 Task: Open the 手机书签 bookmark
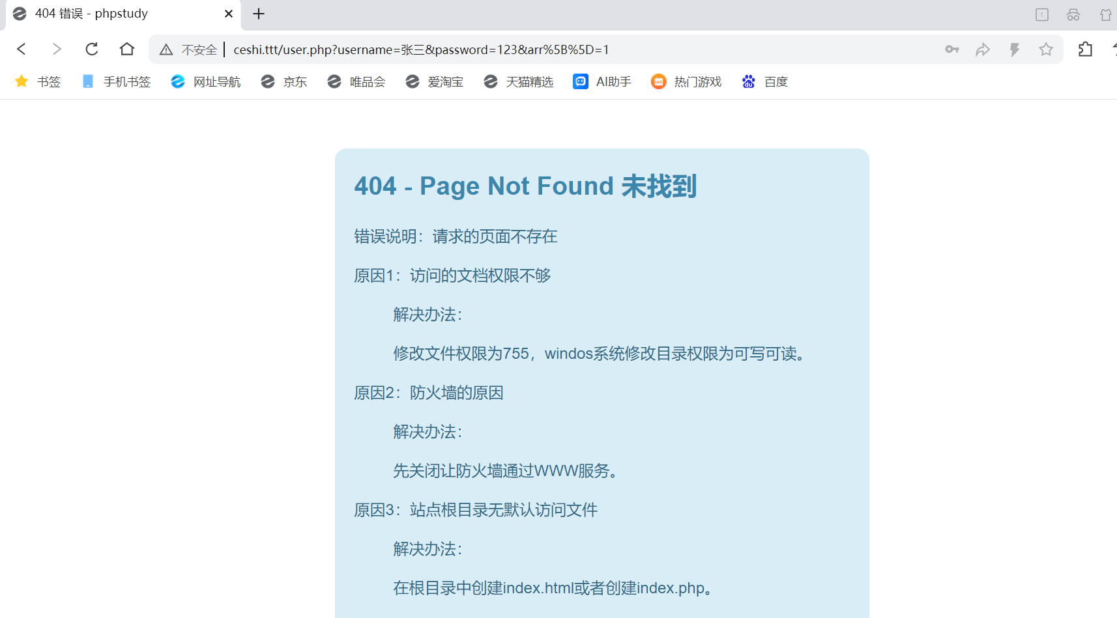[117, 81]
